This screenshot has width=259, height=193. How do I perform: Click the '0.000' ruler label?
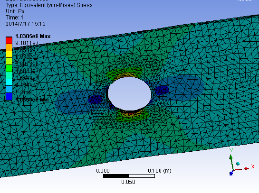click(103, 171)
